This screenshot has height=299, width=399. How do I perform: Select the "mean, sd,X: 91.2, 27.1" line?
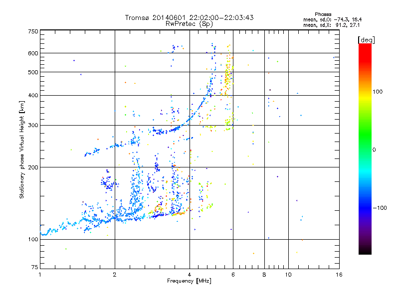(331, 25)
